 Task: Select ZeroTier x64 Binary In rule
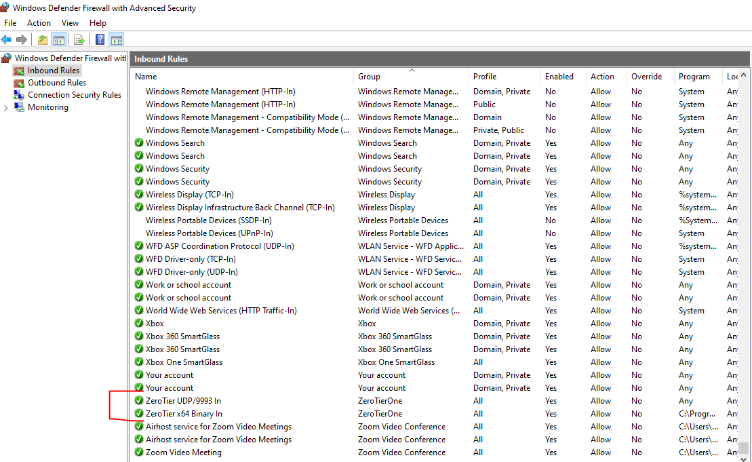[184, 414]
